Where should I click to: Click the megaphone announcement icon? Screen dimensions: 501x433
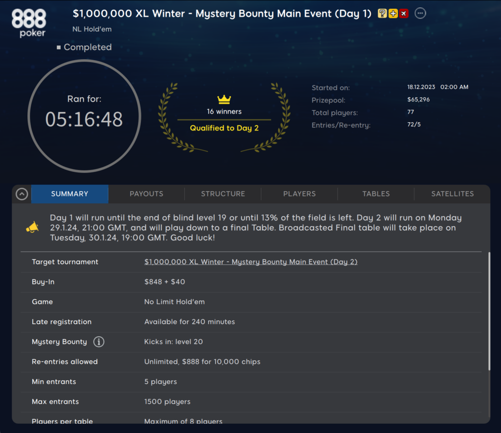point(32,227)
